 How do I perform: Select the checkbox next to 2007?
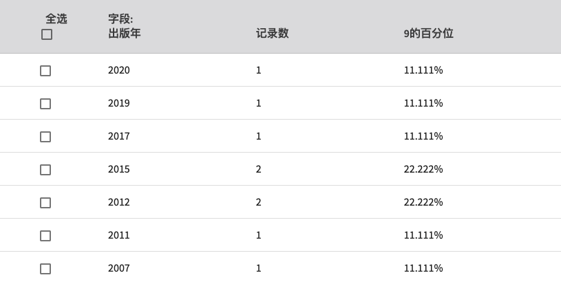click(x=45, y=269)
